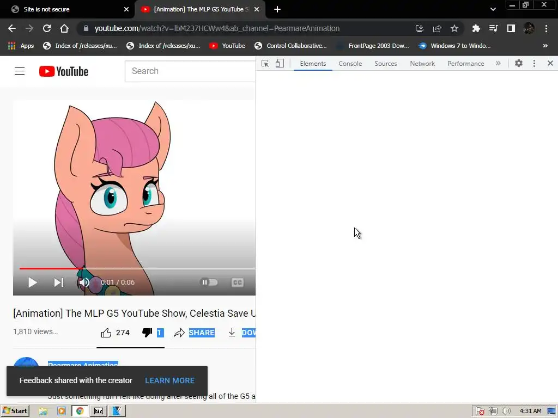
Task: Click the browser back arrow
Action: pos(12,28)
